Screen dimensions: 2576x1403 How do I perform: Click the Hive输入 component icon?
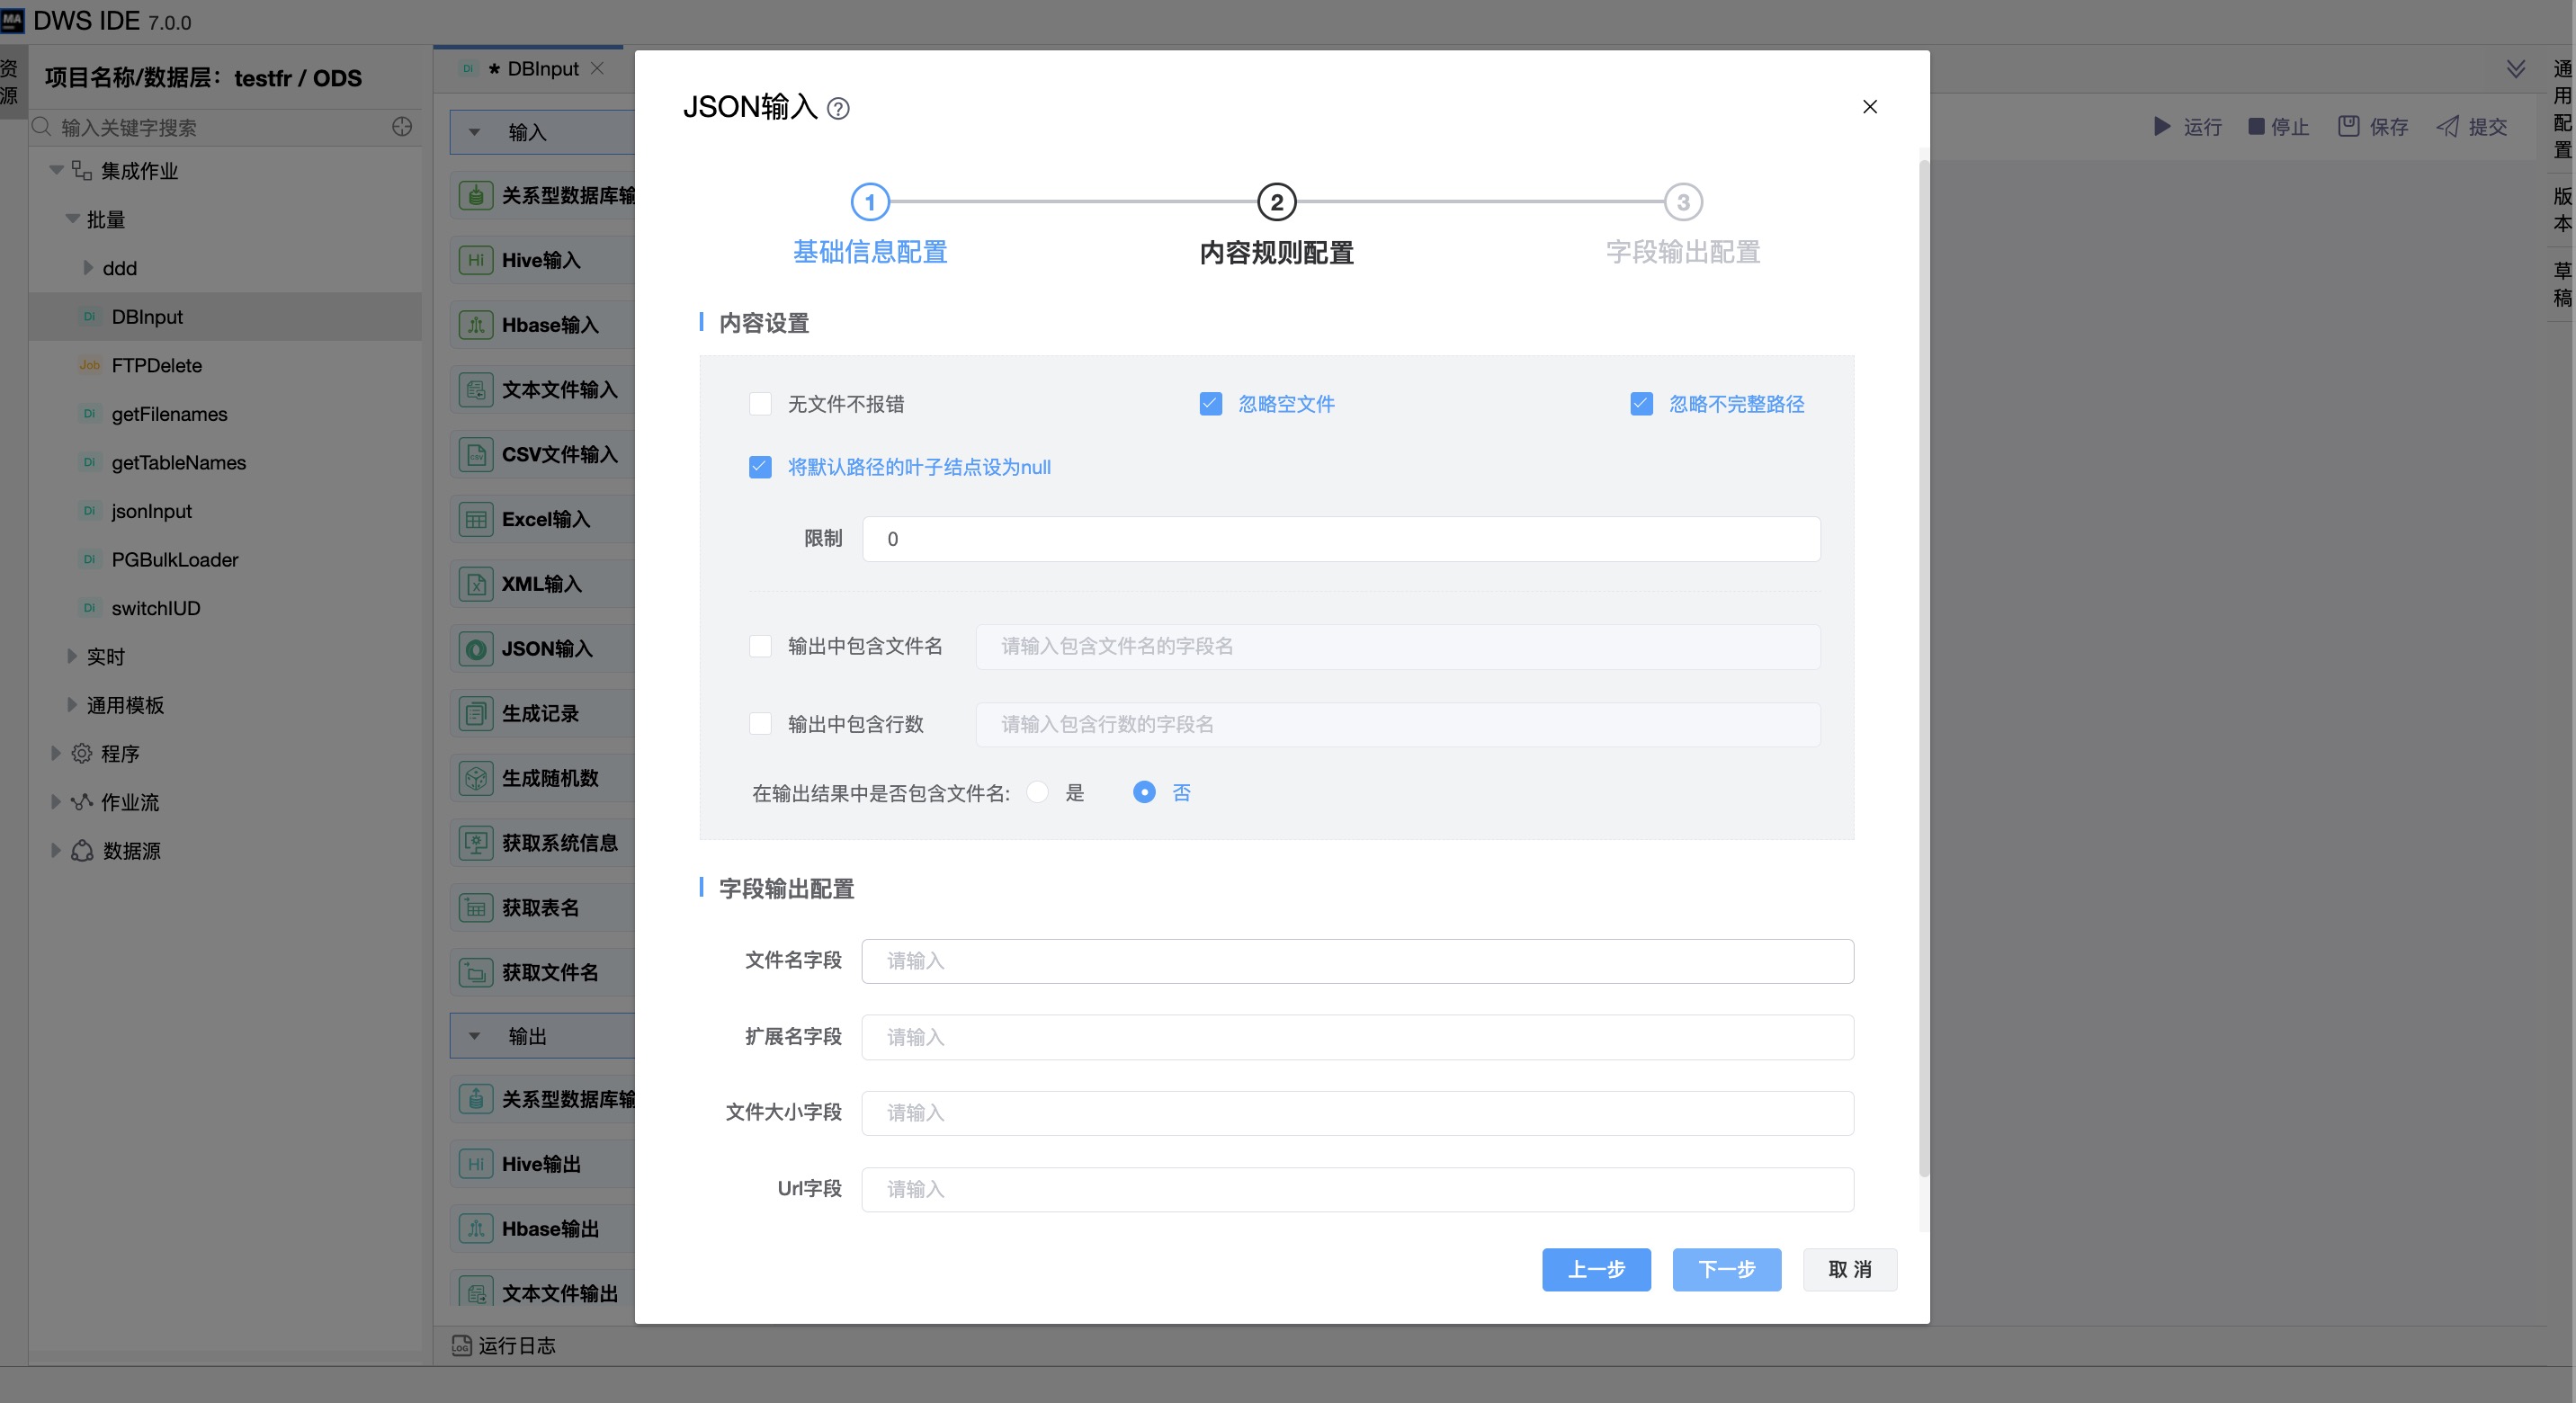pyautogui.click(x=476, y=260)
